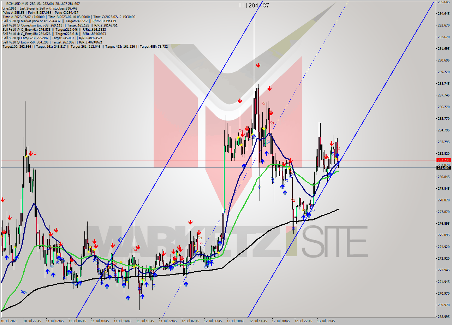Click the 285.770 price axis label
The height and width of the screenshot is (325, 452).
tap(444, 119)
